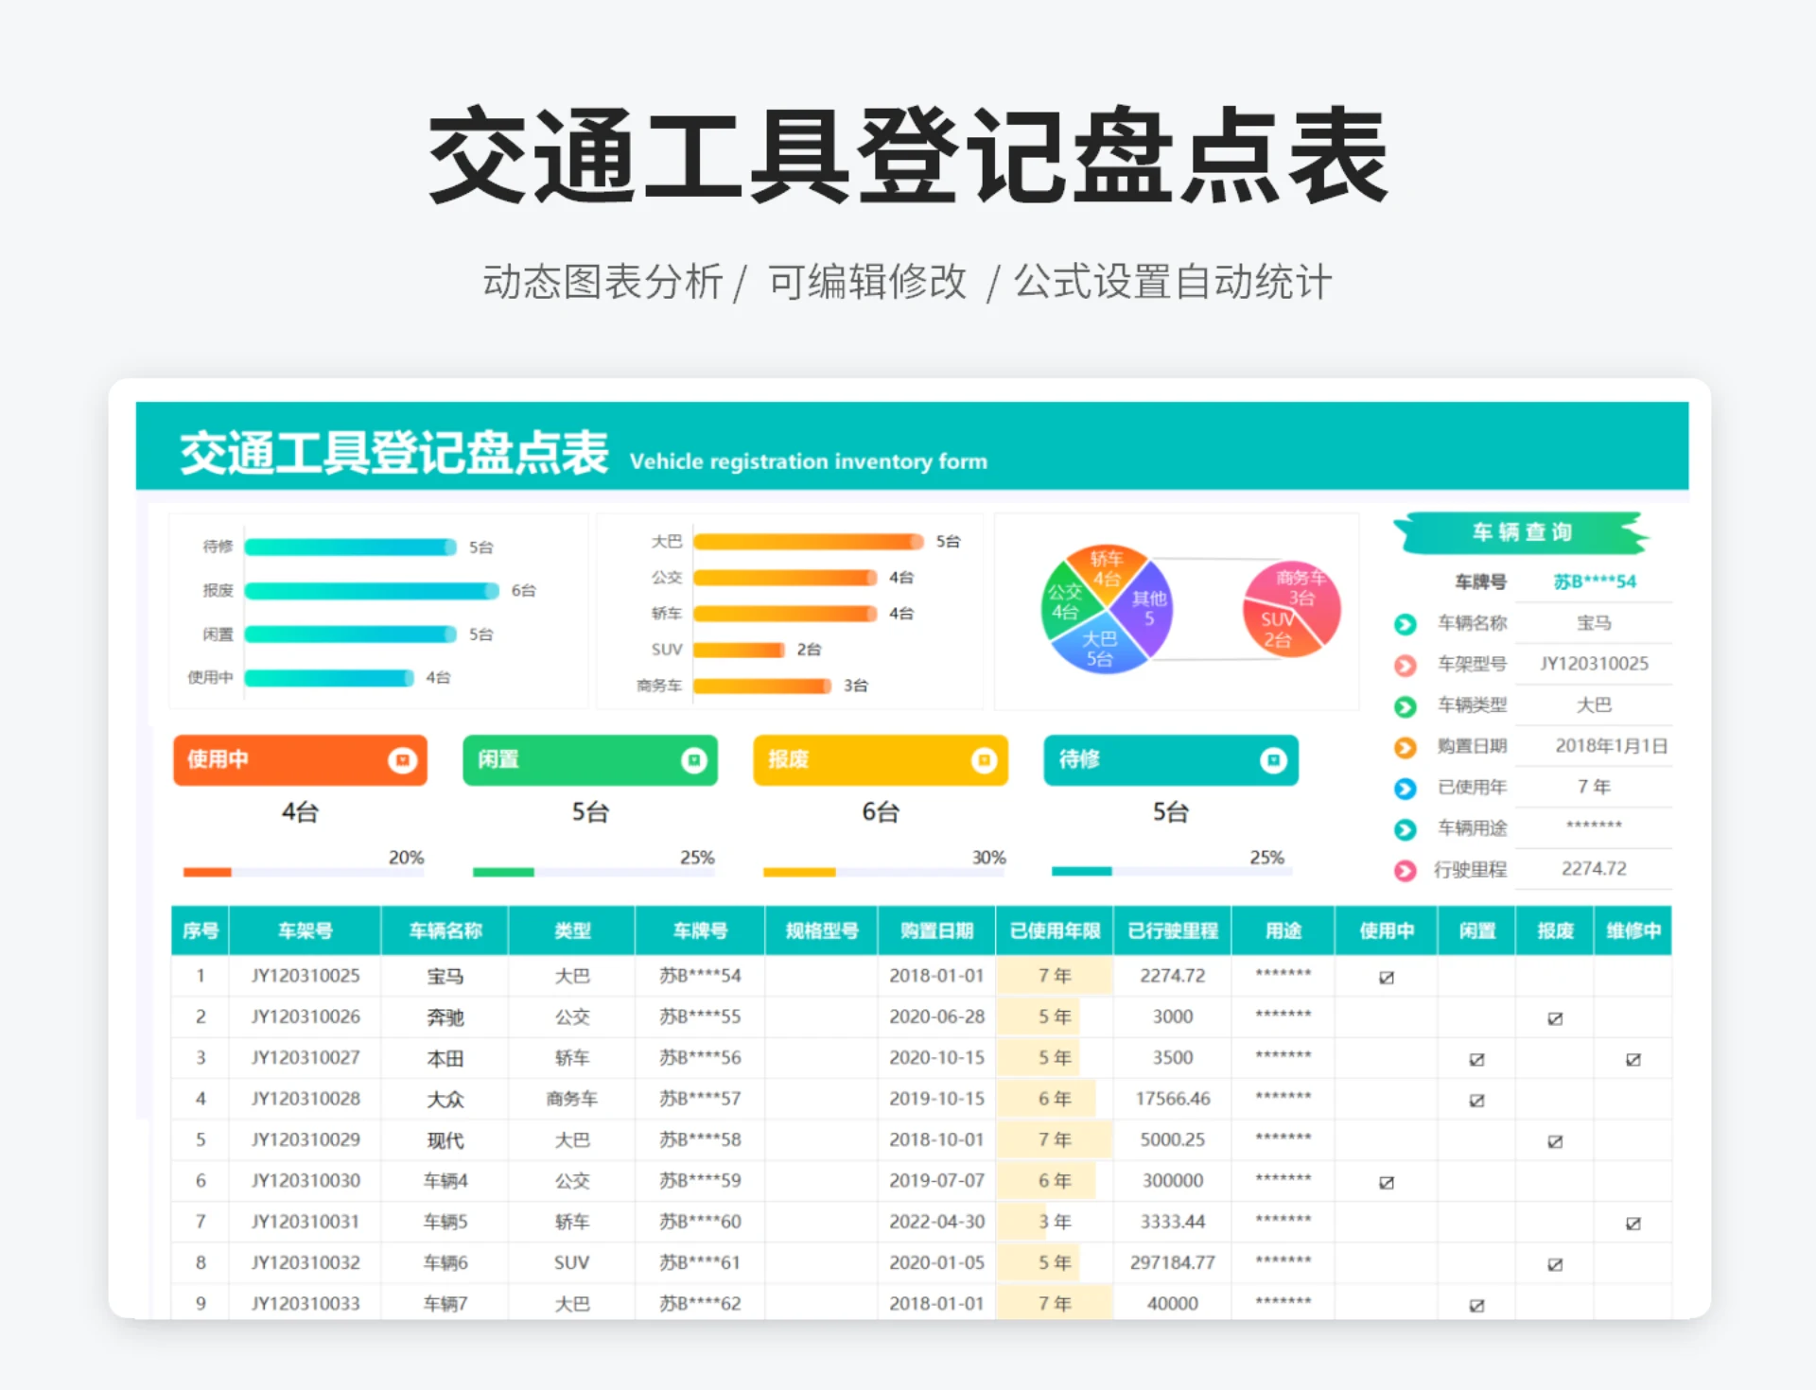This screenshot has height=1390, width=1816.
Task: Click the icon on the orange 使用中 card
Action: coord(404,760)
